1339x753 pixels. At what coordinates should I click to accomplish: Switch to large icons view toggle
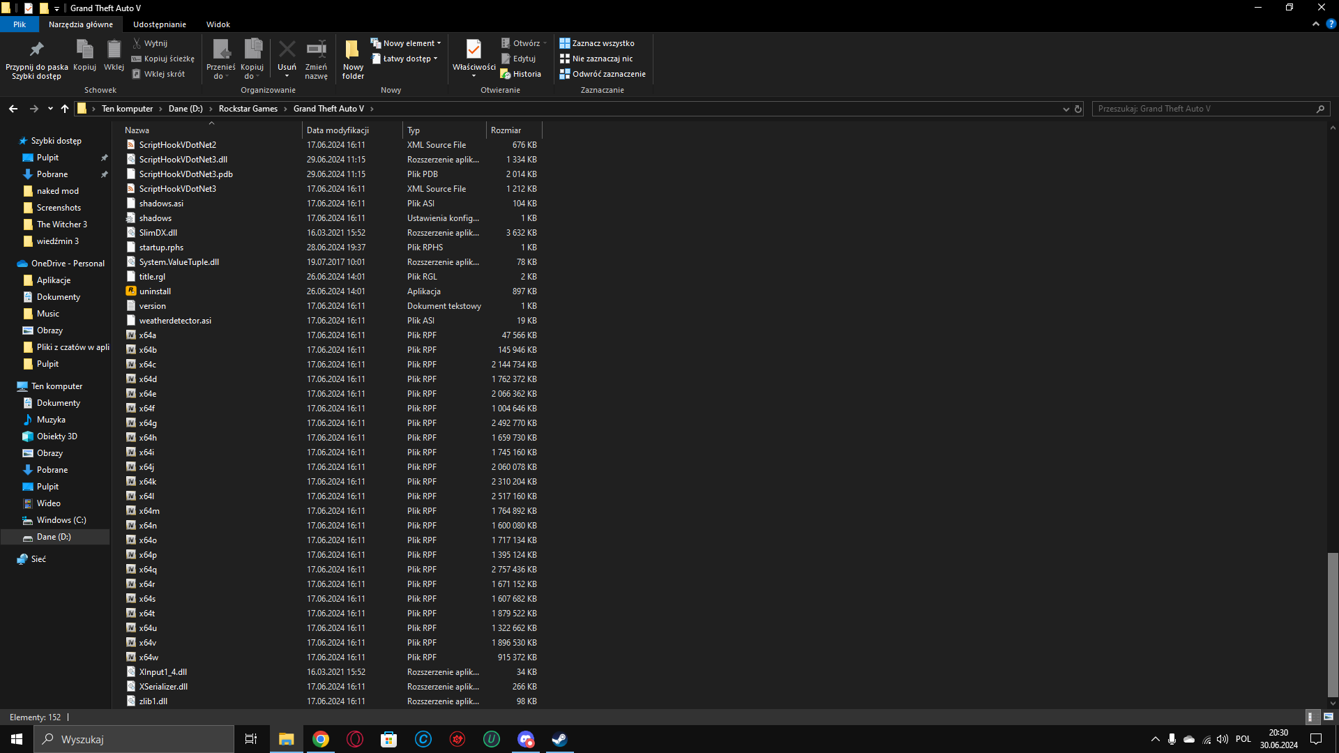pyautogui.click(x=1329, y=717)
